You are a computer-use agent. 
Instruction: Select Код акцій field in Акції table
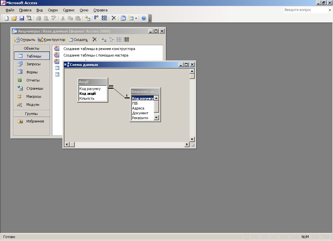coord(93,94)
